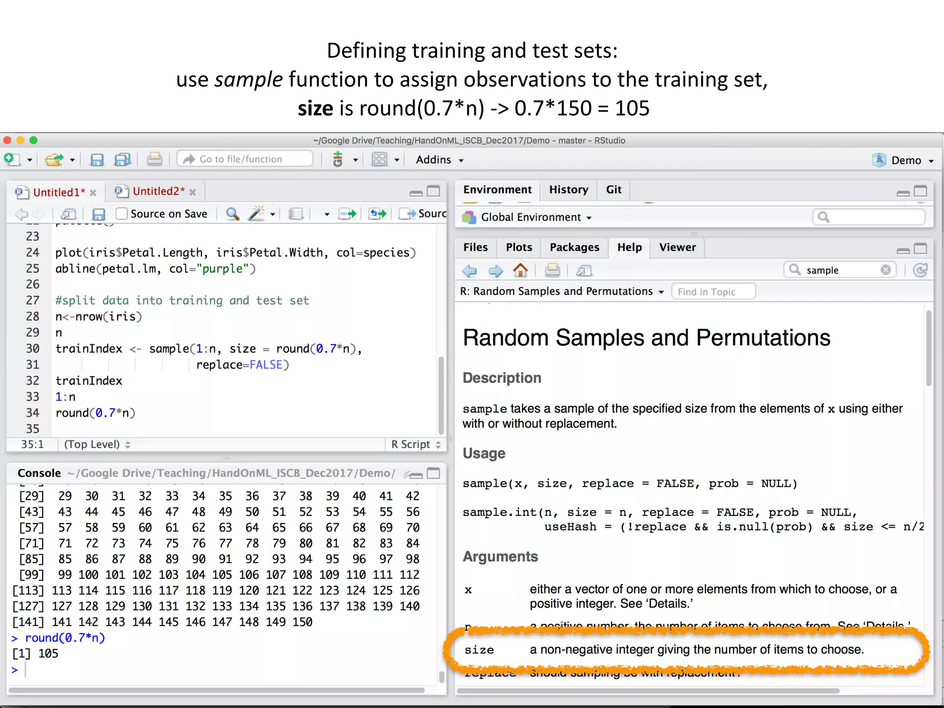Screen dimensions: 944x708
Task: Open the Git tab
Action: (614, 189)
